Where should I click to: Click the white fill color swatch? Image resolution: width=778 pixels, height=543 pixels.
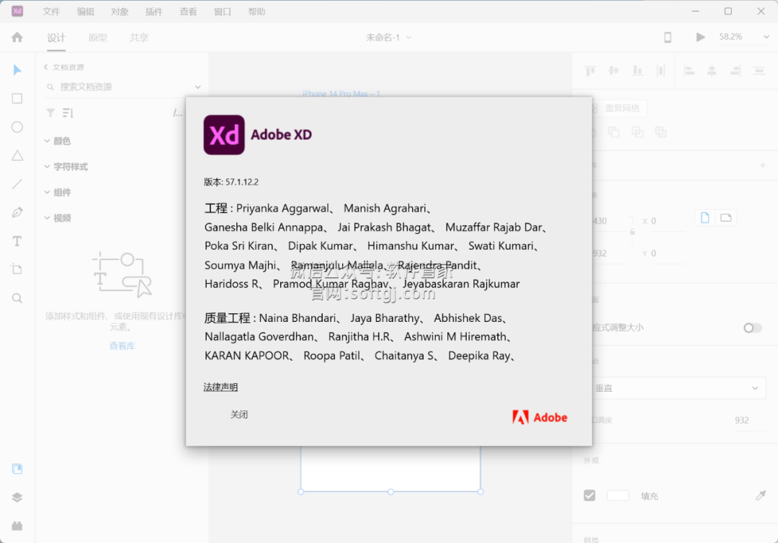[618, 495]
